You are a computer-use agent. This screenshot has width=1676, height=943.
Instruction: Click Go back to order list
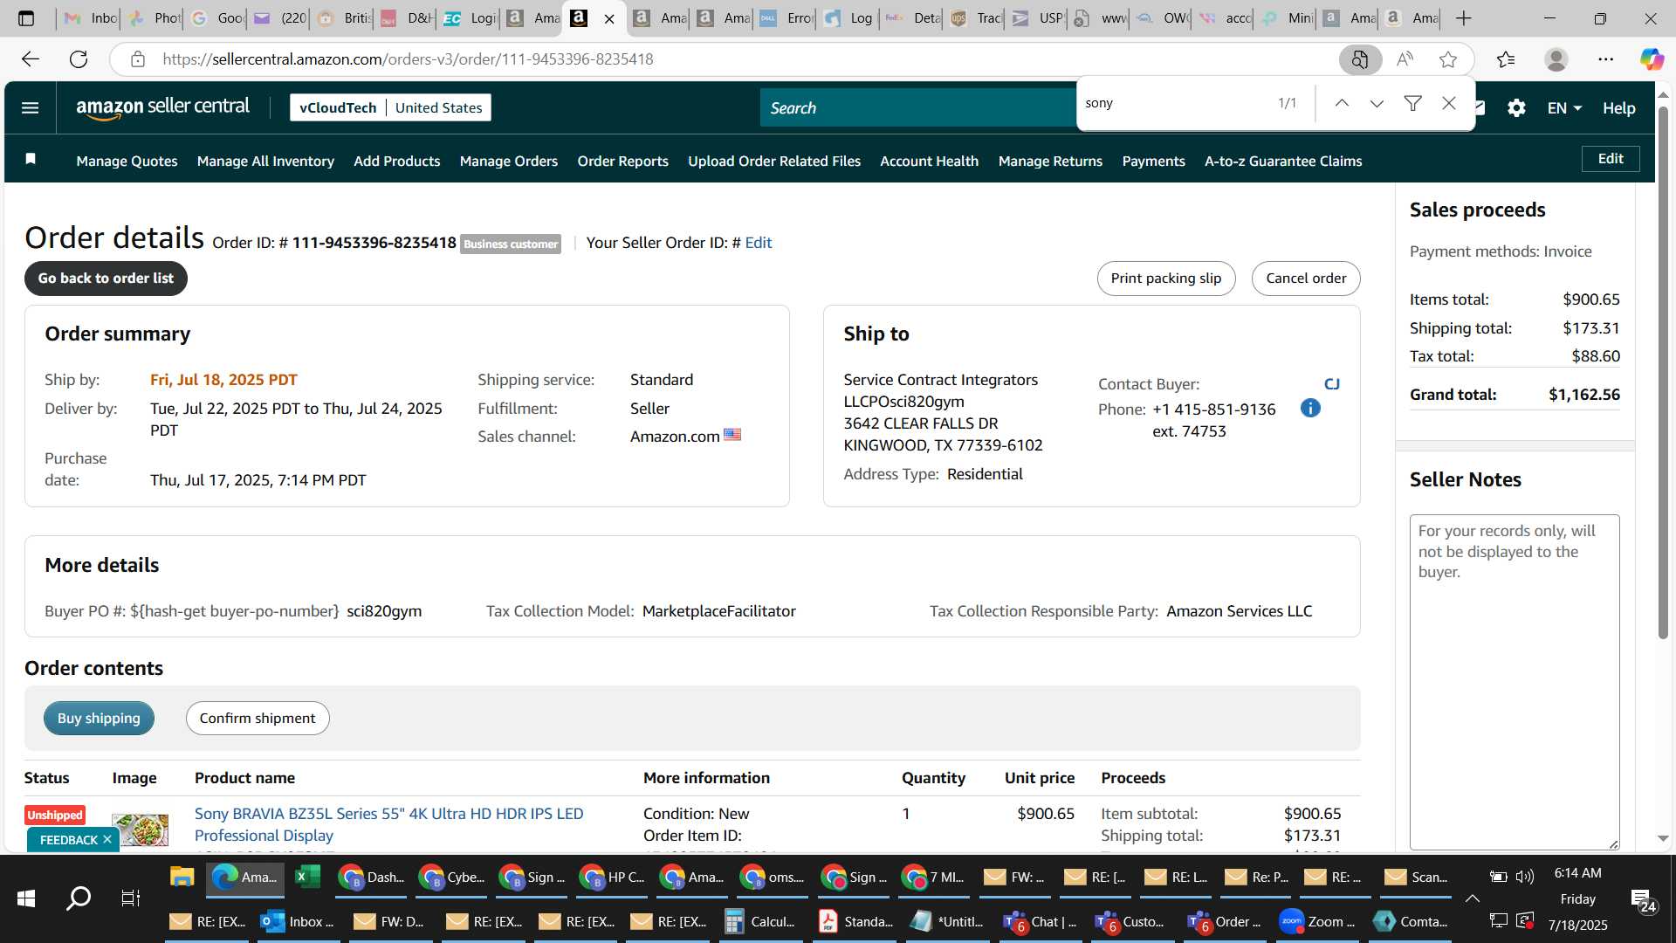(x=106, y=278)
